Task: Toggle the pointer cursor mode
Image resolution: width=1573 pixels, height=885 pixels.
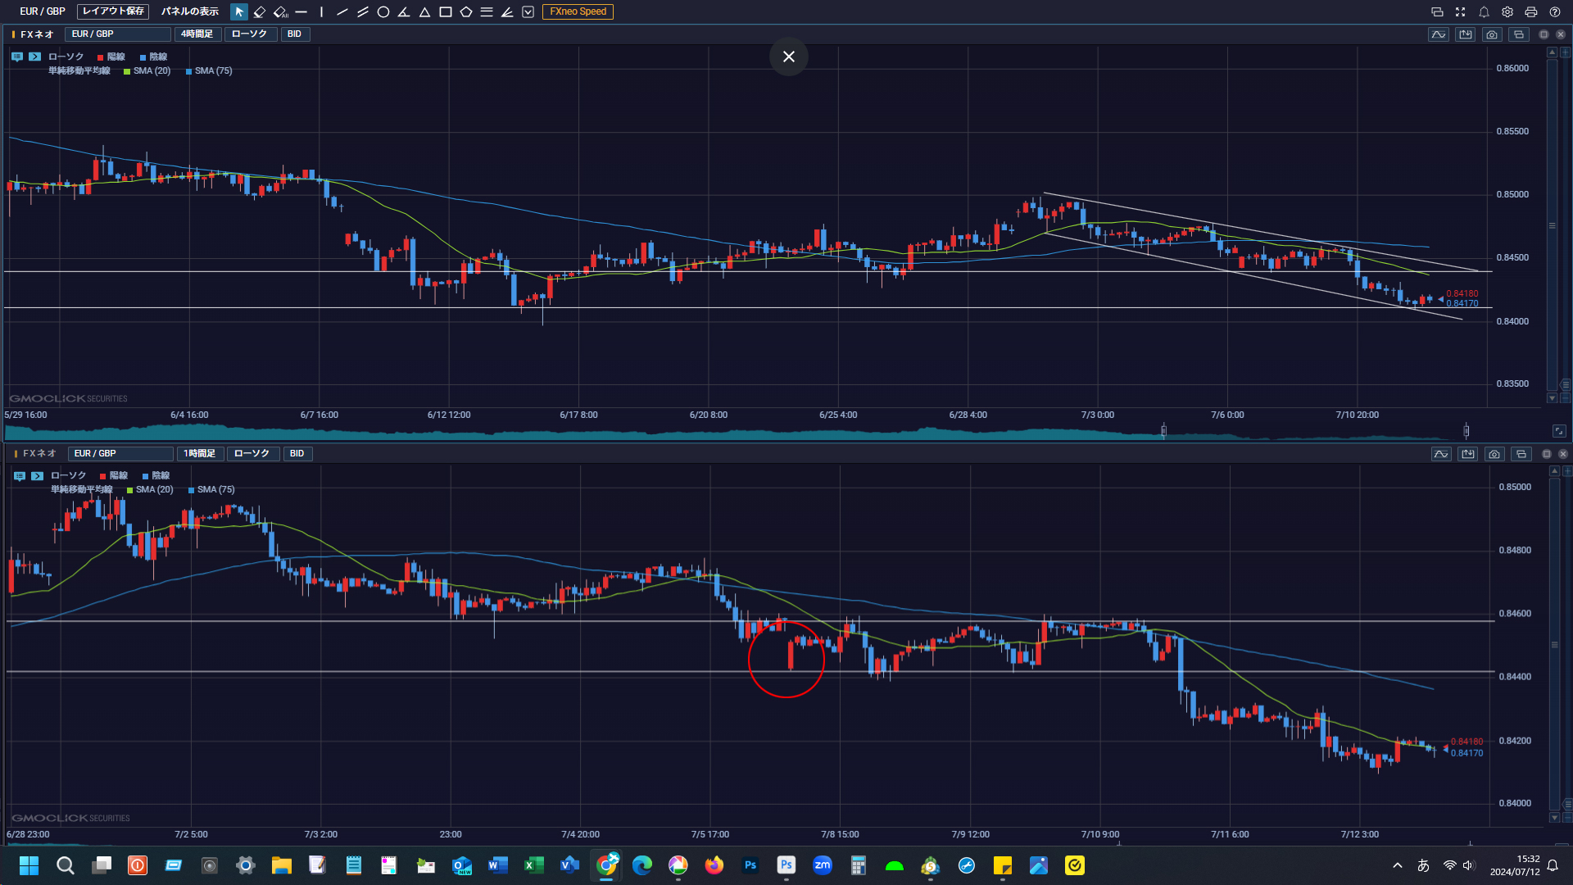Action: coord(239,11)
